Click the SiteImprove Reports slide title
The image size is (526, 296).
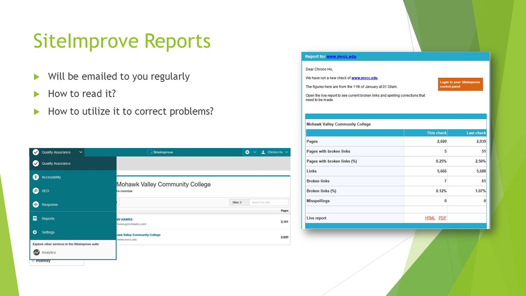point(122,41)
